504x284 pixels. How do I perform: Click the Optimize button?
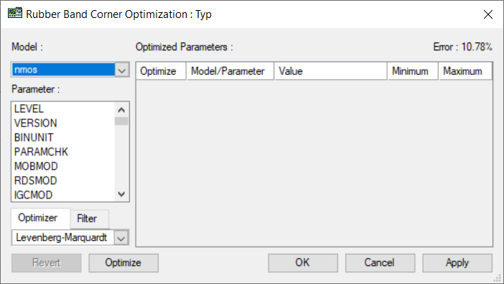(123, 262)
